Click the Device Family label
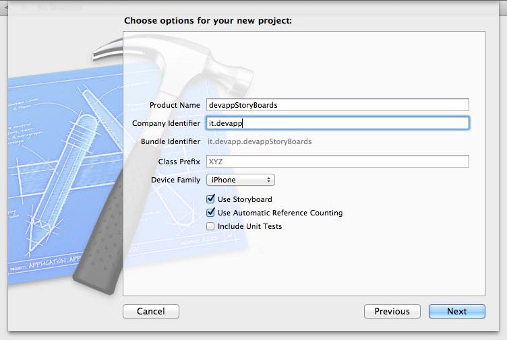Image resolution: width=507 pixels, height=340 pixels. coord(175,180)
